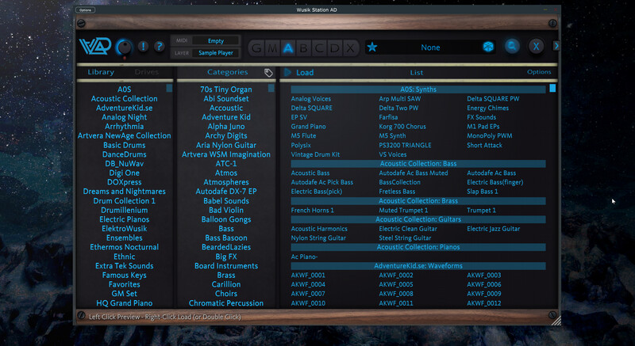
Task: Select Dreams and Nightmares library
Action: (125, 192)
